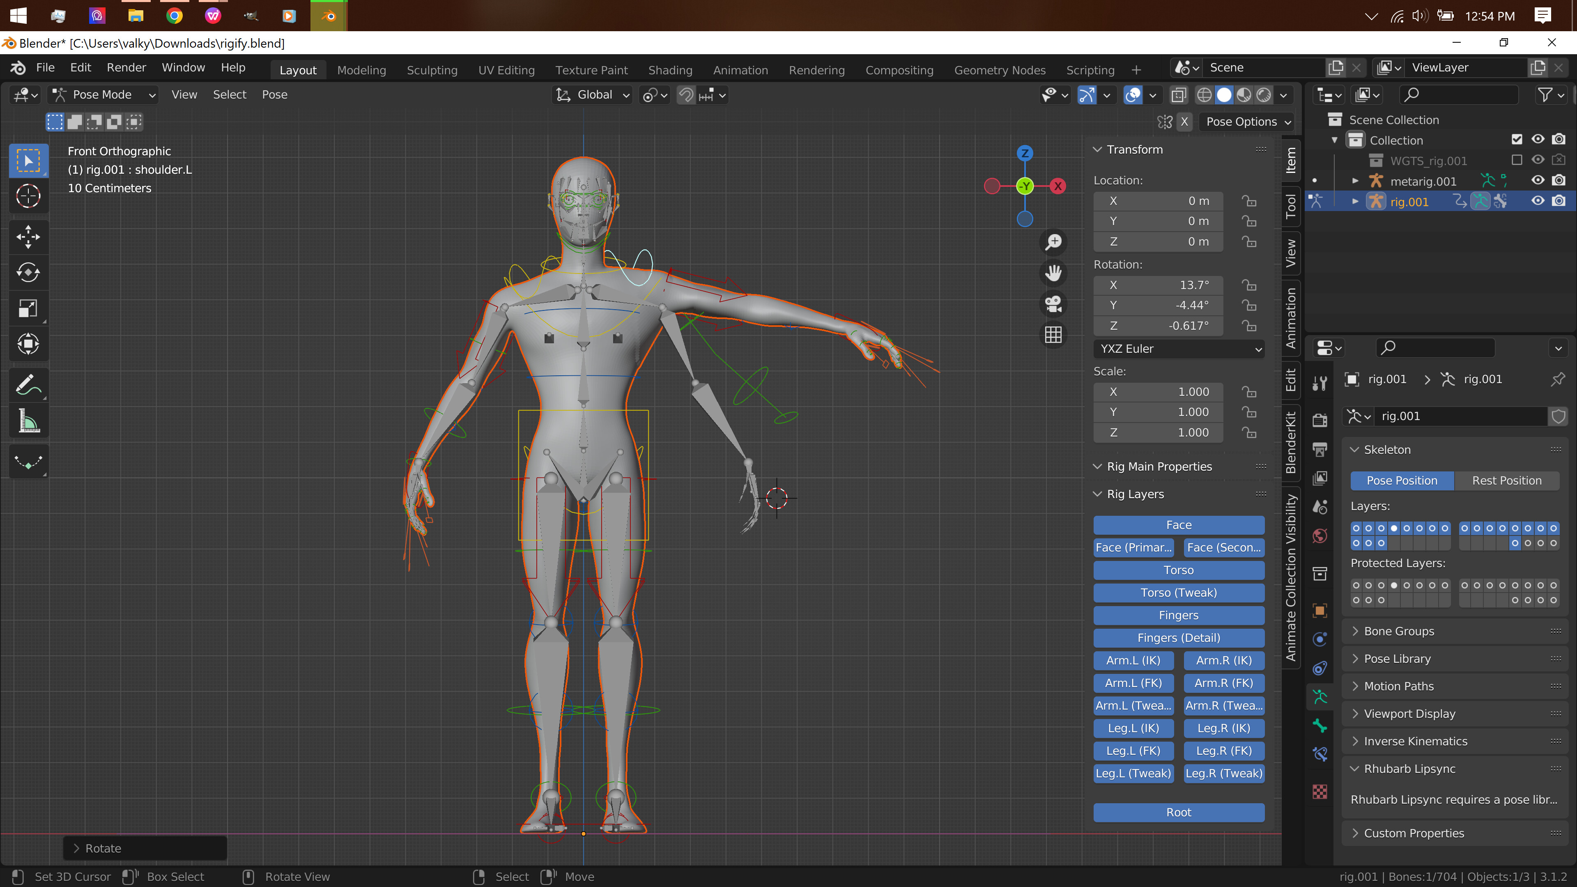Open YXZ Euler rotation mode dropdown
This screenshot has height=887, width=1577.
click(1179, 349)
